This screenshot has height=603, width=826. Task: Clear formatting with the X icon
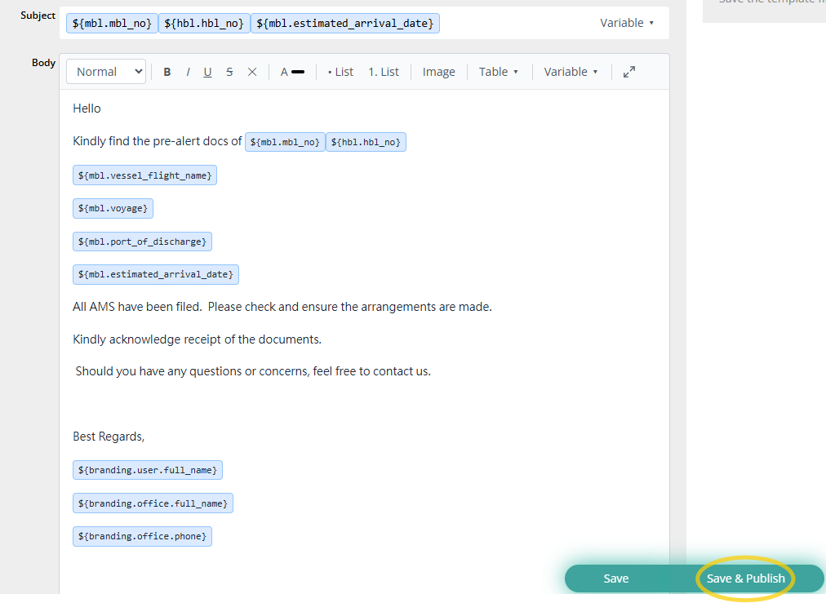[x=252, y=72]
